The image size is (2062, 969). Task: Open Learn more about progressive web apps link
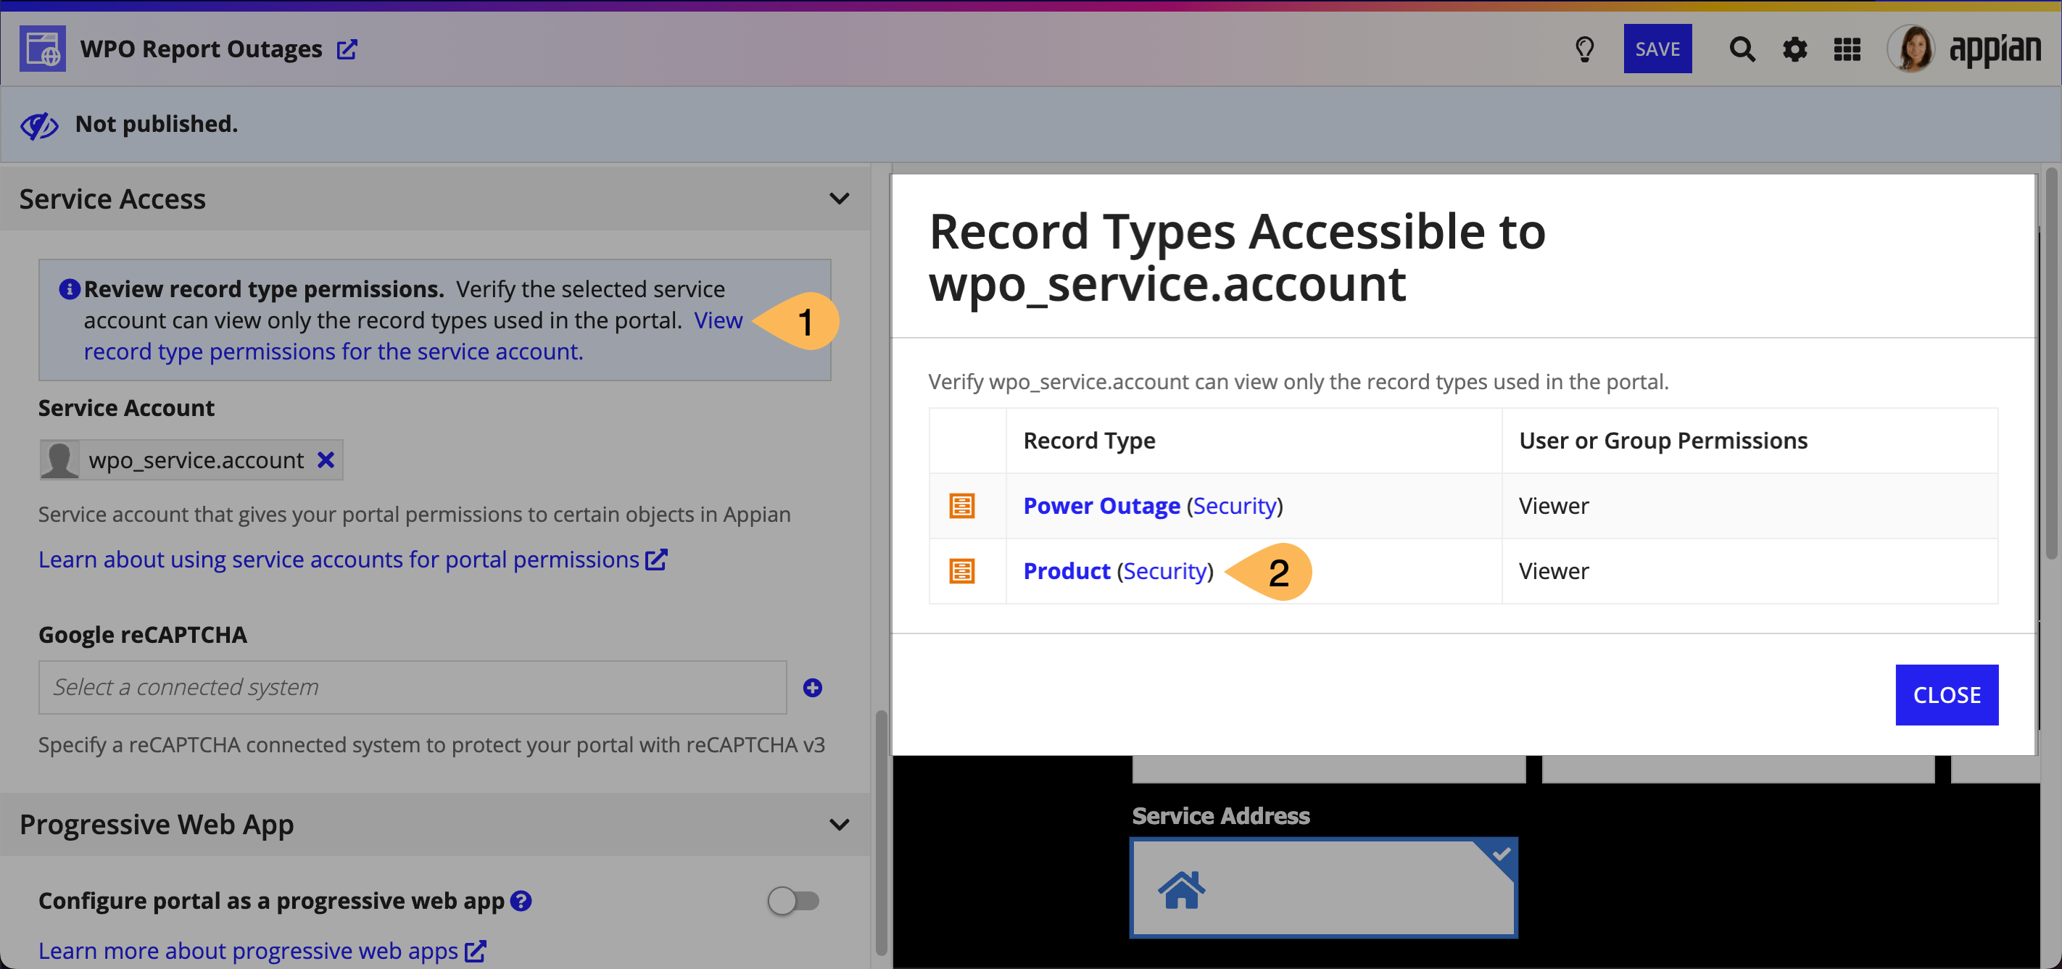click(x=262, y=951)
